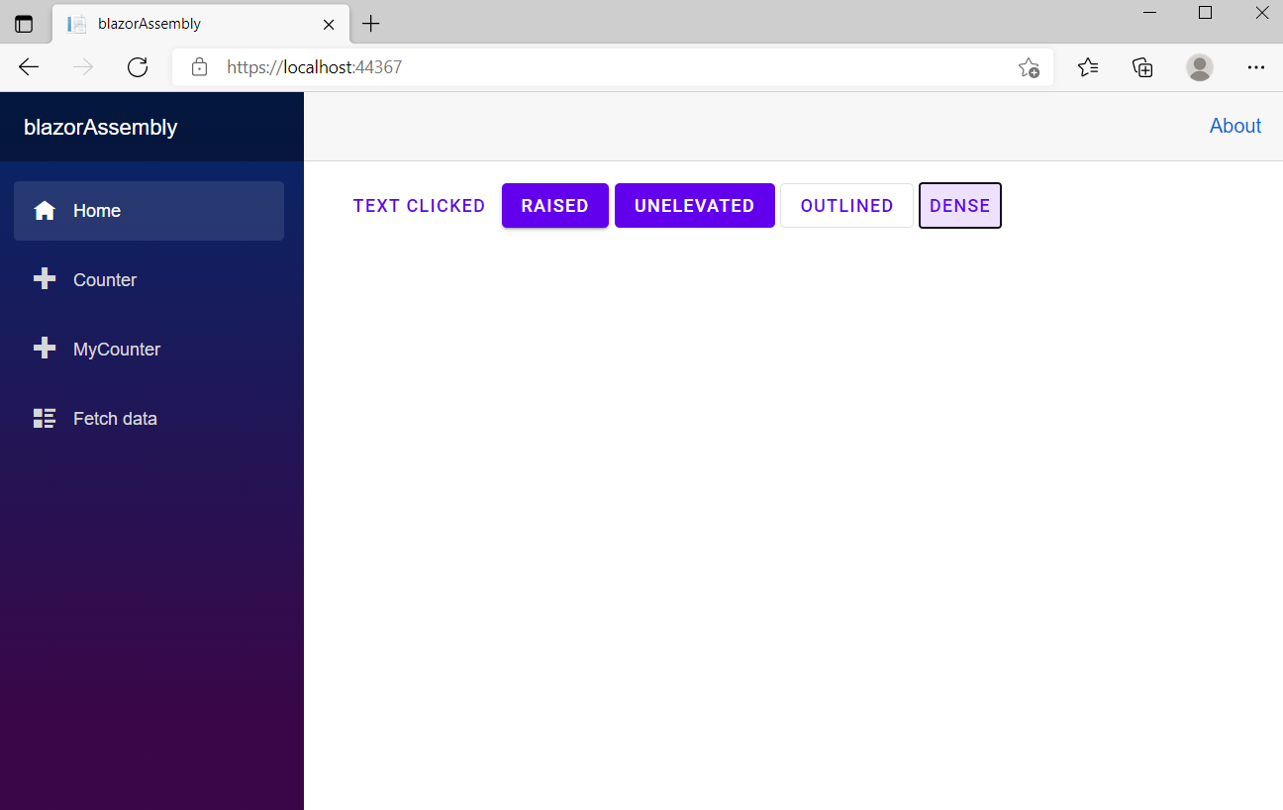Maximize the browser window
1283x810 pixels.
click(x=1205, y=13)
